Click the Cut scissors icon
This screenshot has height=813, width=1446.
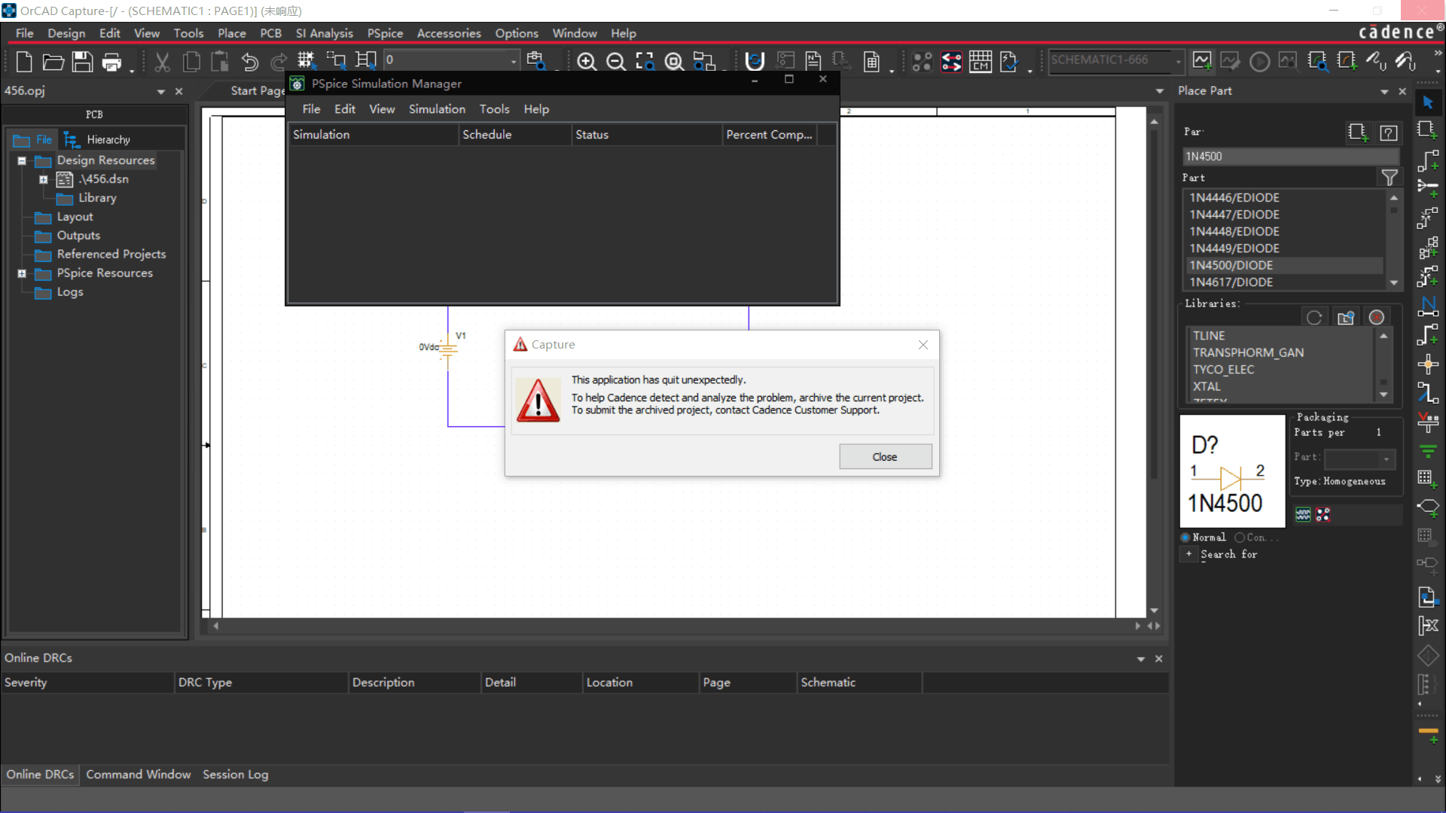pos(162,62)
